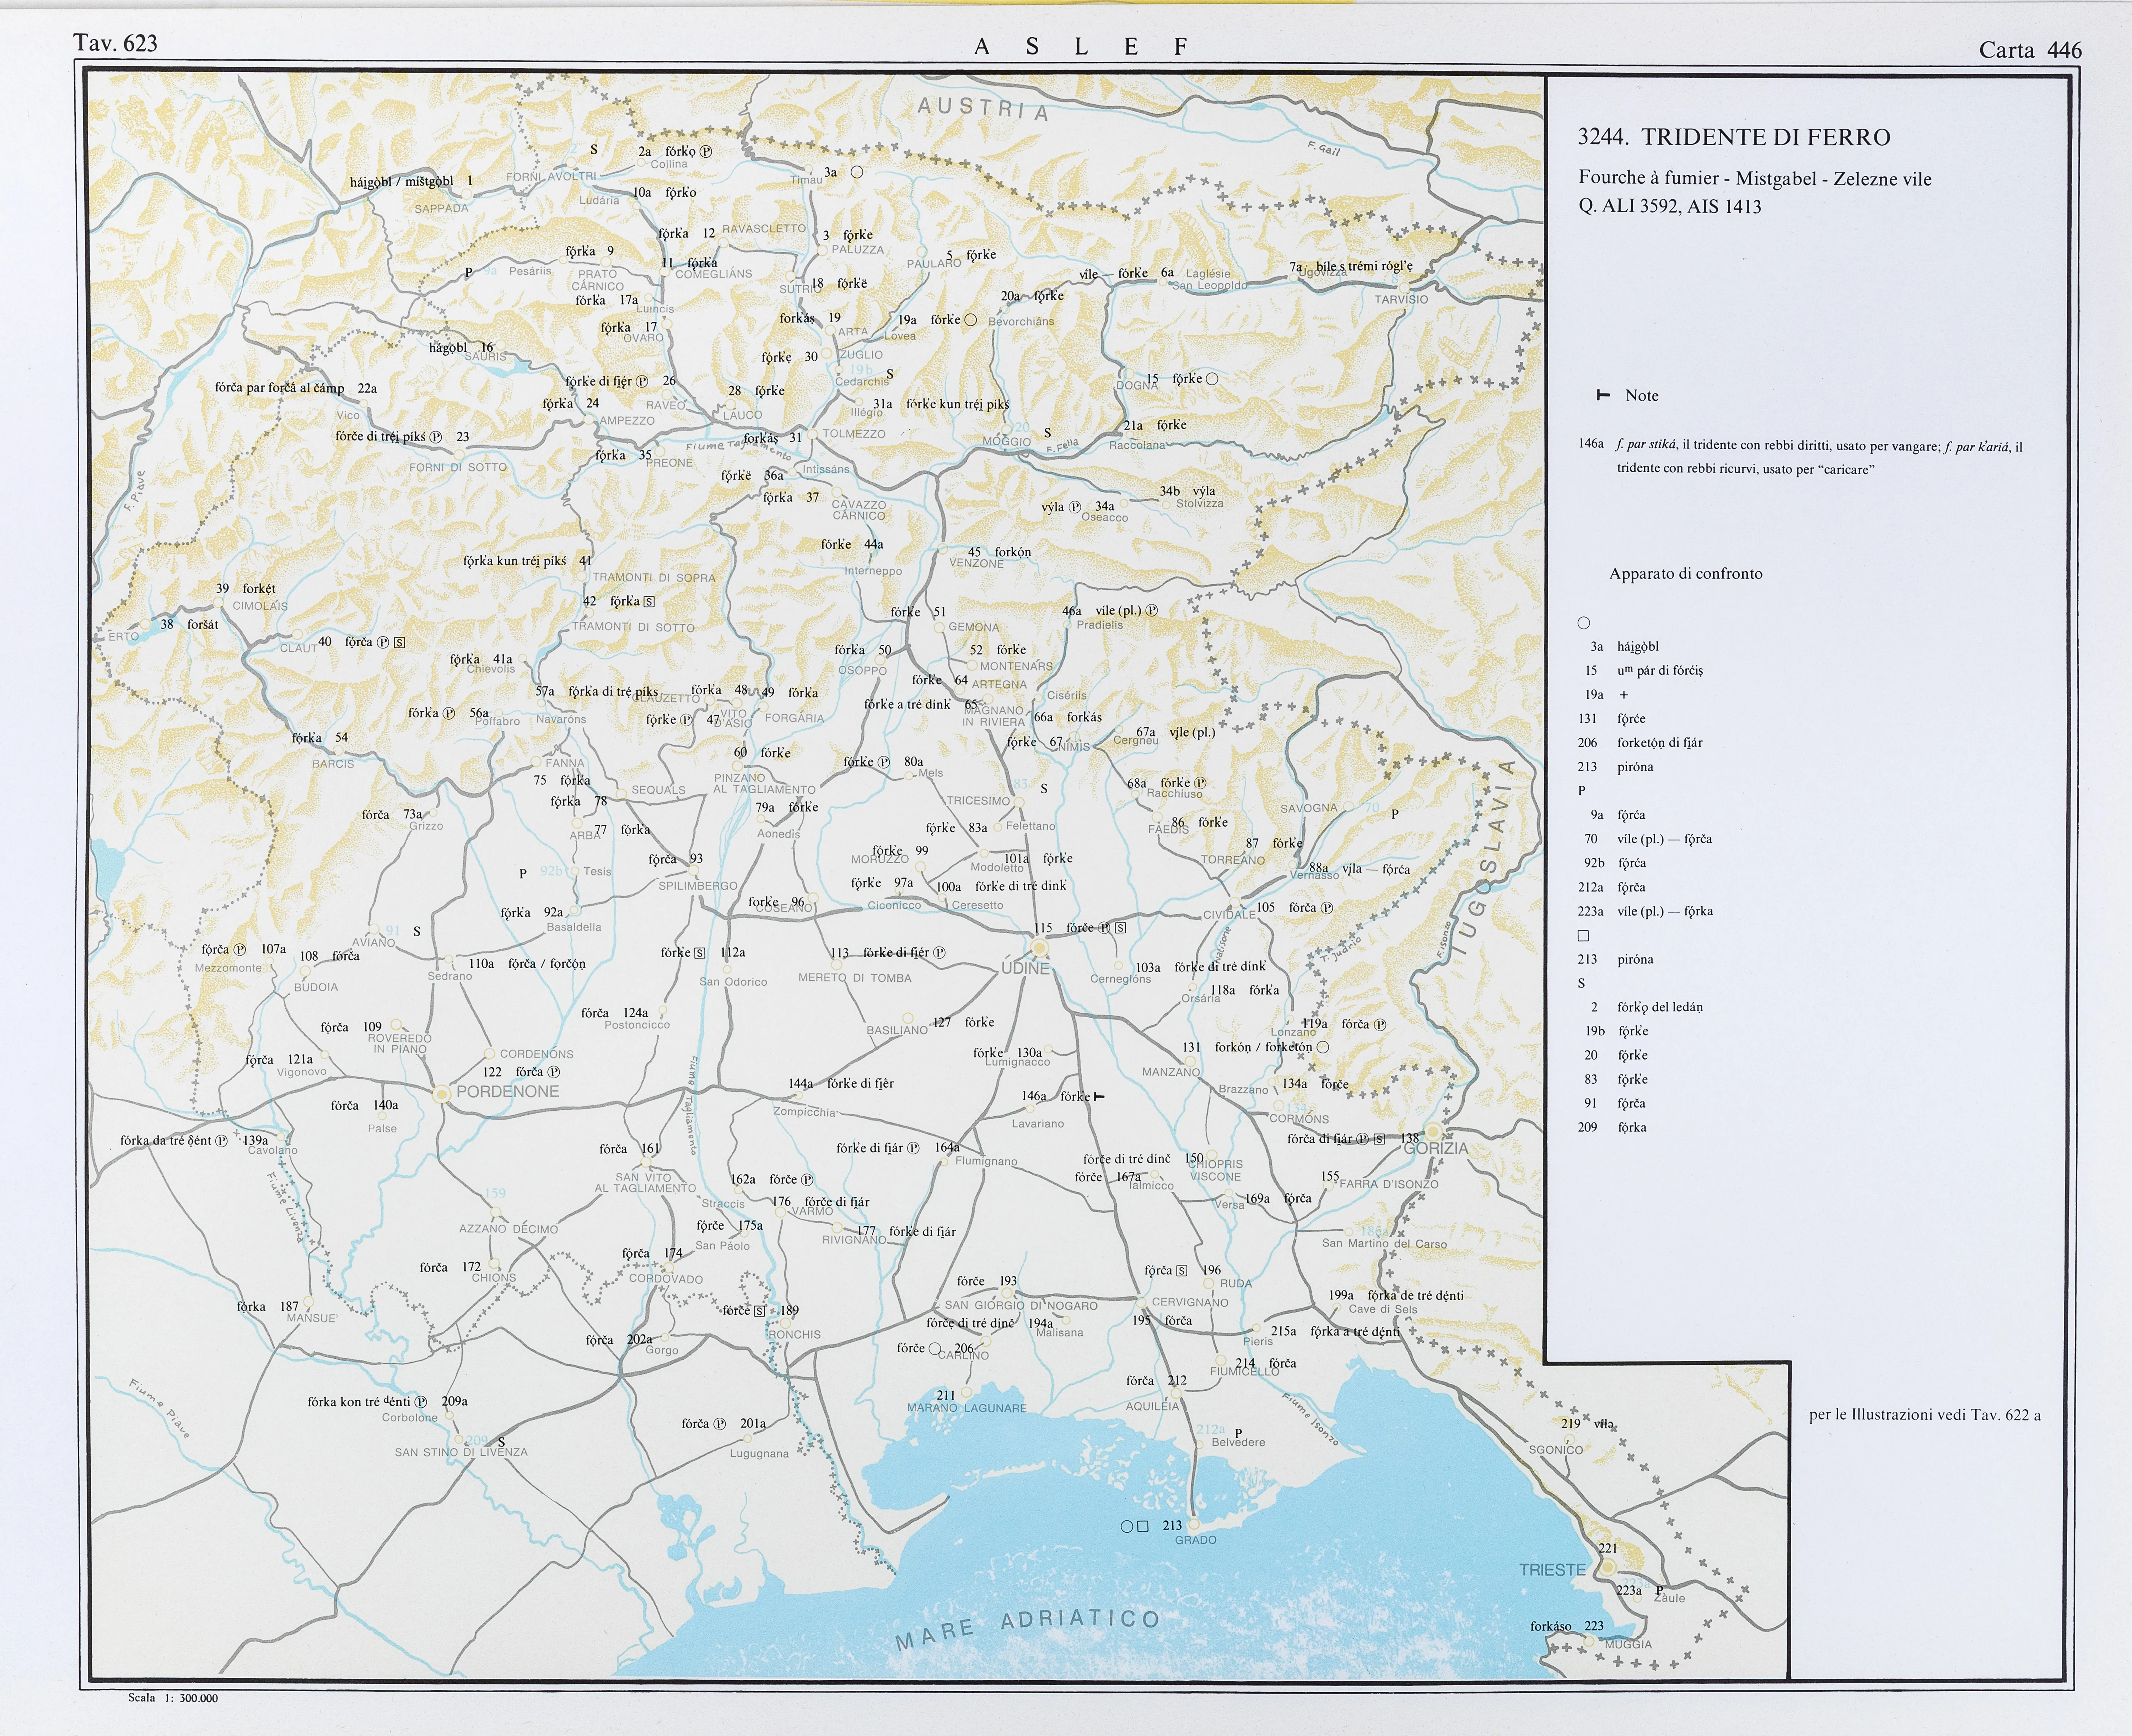Click the Tav. 623 plate label
Viewport: 2132px width, 1736px height.
pyautogui.click(x=115, y=43)
